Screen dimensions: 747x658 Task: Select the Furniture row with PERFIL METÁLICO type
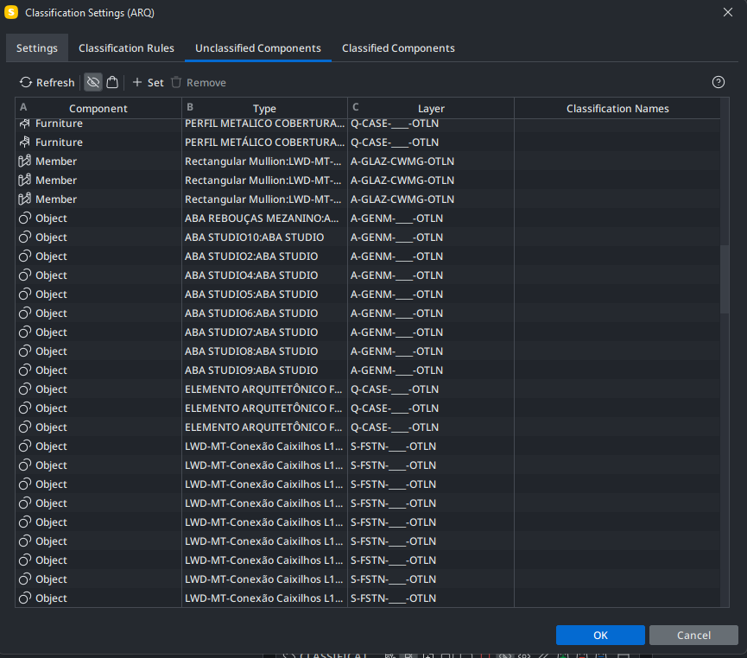[x=367, y=142]
